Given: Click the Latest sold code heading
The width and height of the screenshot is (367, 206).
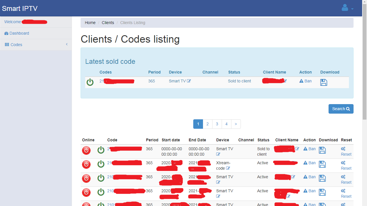Looking at the screenshot, I should coord(110,62).
